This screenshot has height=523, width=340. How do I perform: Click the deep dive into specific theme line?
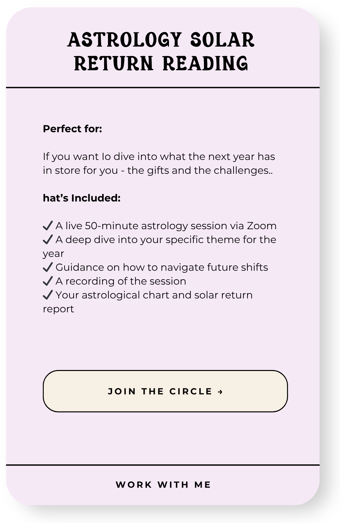[159, 247]
